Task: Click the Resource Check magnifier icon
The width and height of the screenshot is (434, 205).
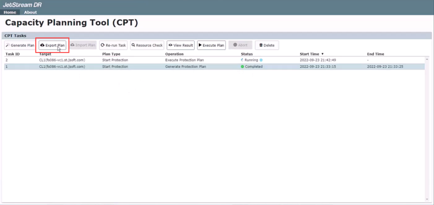Action: point(133,45)
